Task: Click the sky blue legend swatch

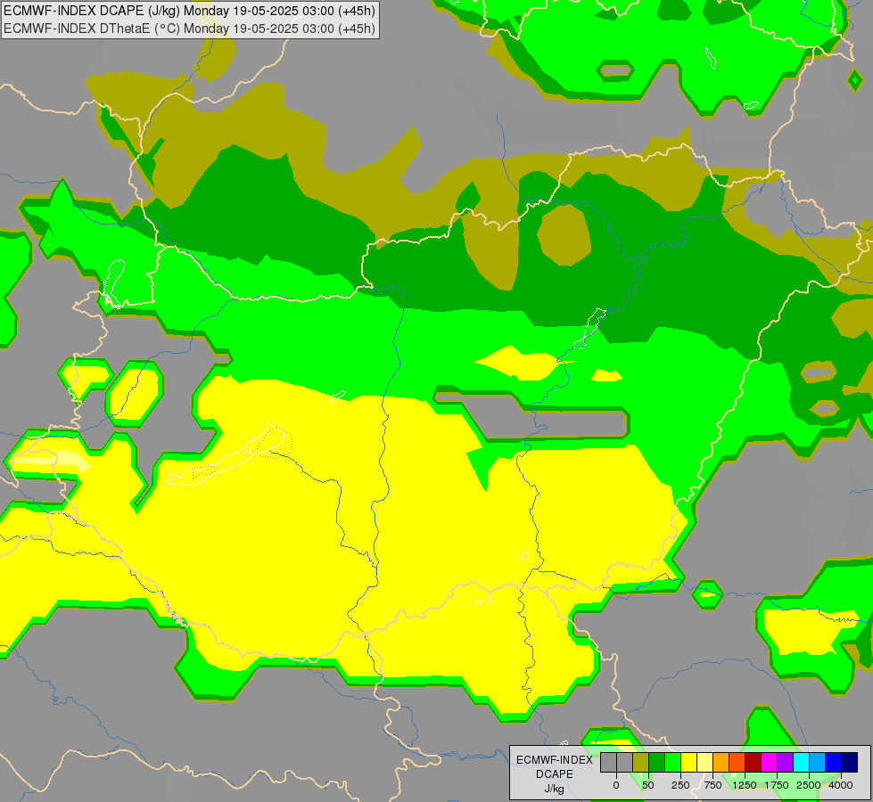Action: (818, 762)
